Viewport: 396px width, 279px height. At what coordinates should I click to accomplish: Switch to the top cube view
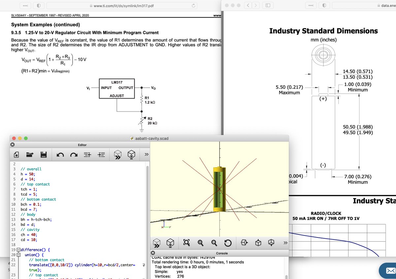coord(258,243)
